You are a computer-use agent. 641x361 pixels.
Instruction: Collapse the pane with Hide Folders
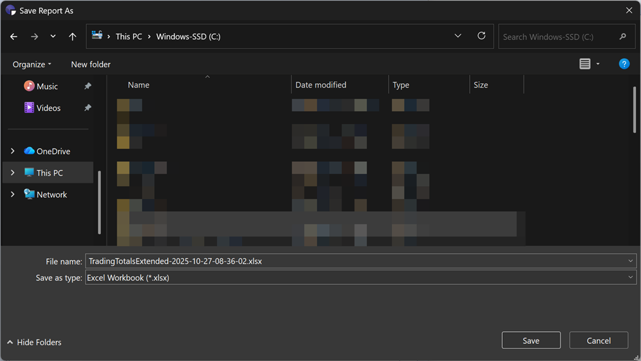point(34,342)
